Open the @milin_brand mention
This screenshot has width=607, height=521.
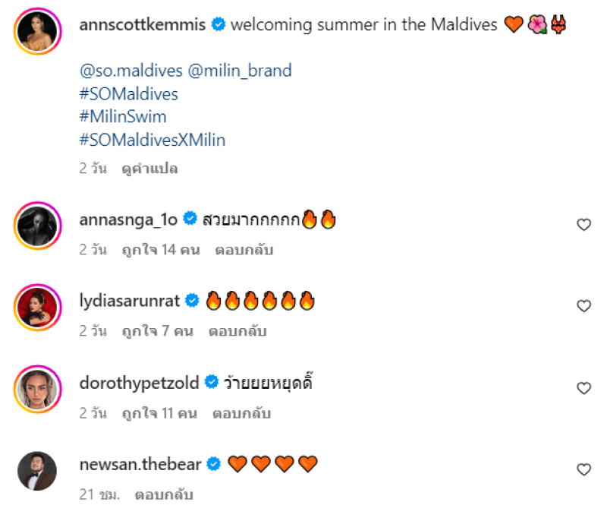tap(240, 71)
